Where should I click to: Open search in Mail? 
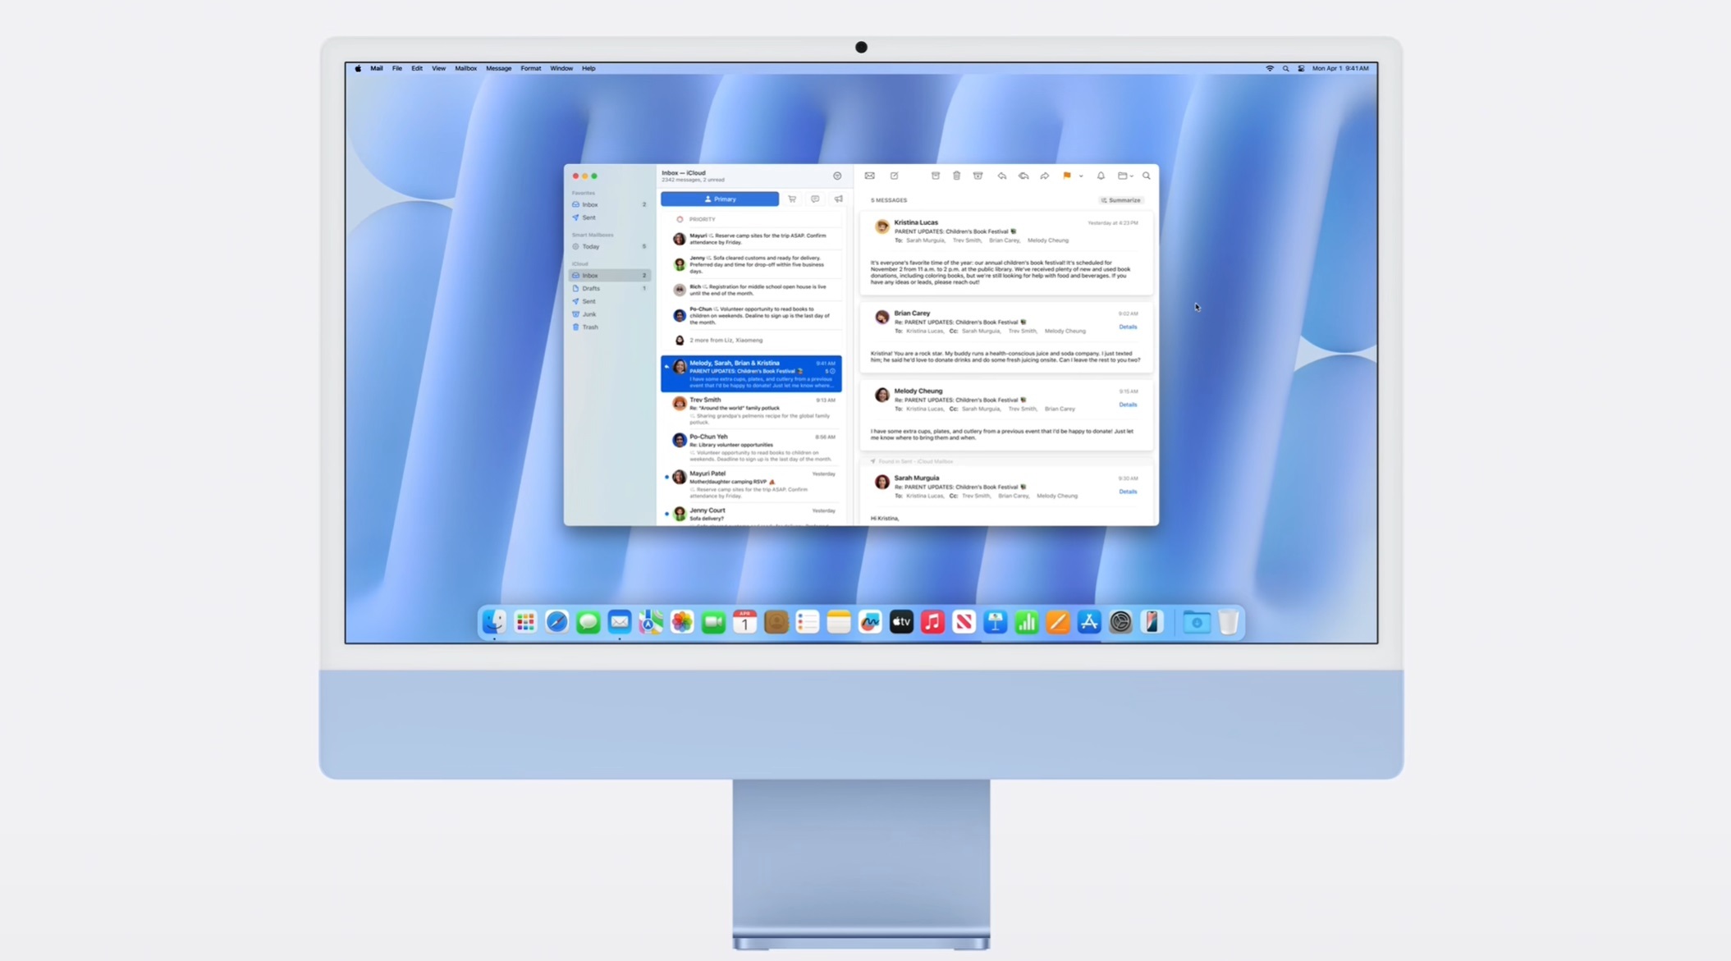coord(1147,176)
